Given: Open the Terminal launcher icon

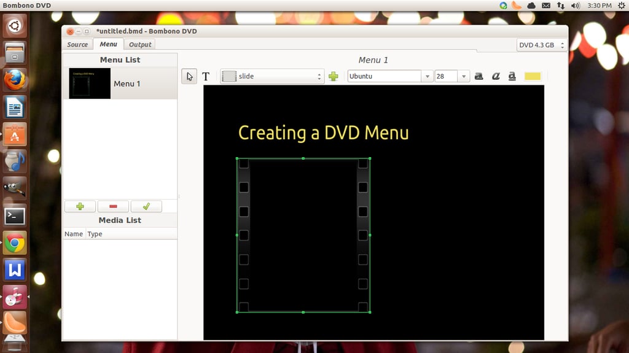Looking at the screenshot, I should pos(15,216).
